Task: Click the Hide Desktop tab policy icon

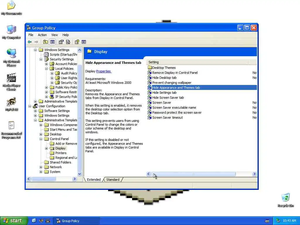Action: coord(149,78)
